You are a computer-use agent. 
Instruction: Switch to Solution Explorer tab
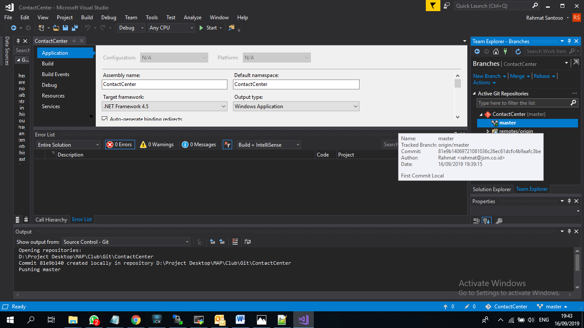492,189
